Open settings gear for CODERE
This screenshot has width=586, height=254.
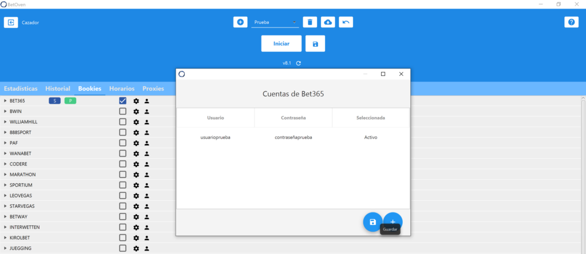point(136,164)
